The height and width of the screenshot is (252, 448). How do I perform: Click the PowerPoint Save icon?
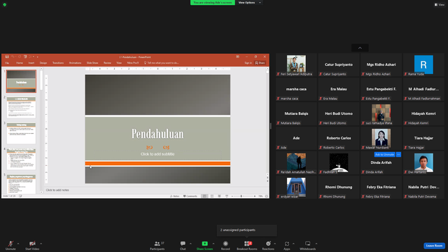point(7,57)
